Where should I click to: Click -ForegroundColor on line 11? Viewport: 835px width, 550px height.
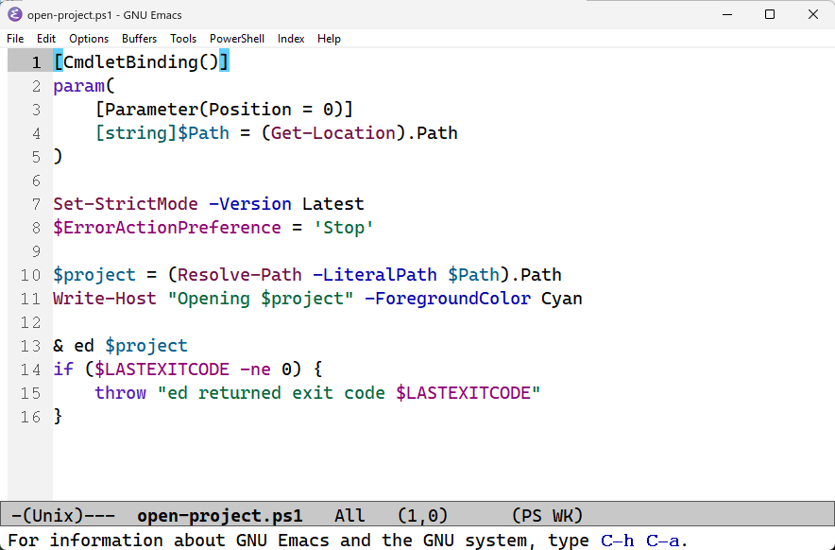pyautogui.click(x=448, y=299)
